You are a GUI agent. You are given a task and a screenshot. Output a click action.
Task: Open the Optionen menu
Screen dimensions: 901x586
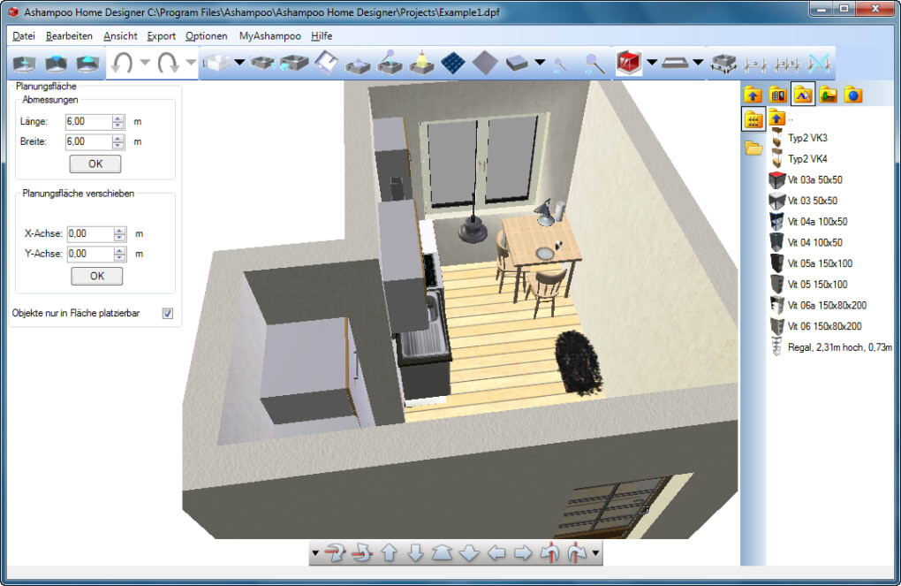tap(206, 36)
